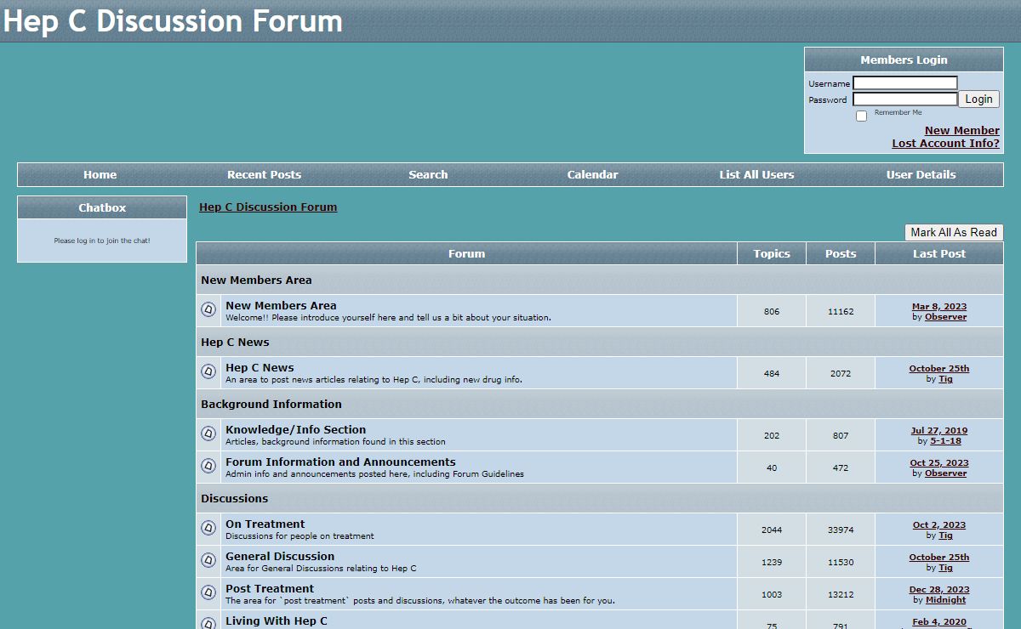Image resolution: width=1021 pixels, height=629 pixels.
Task: Click posts count 33974 cell
Action: pos(841,530)
